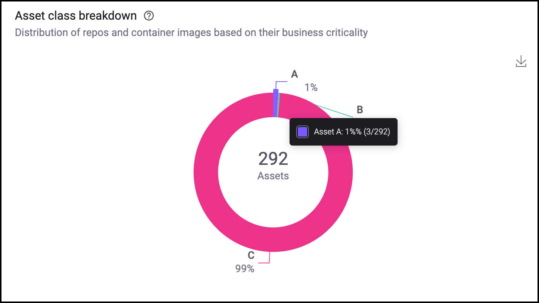Screen dimensions: 539x303
Task: Click the "Asset class breakdown" title
Action: point(76,16)
